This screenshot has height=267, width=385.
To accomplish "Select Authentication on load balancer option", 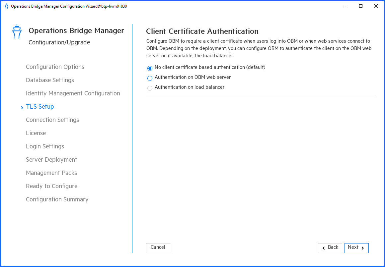I will [x=150, y=88].
